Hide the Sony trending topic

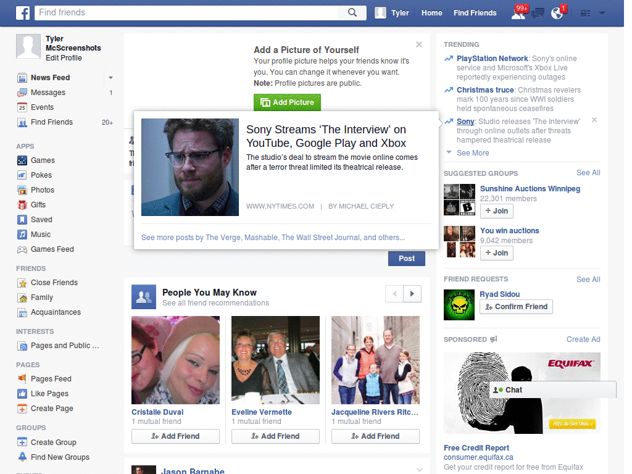594,120
